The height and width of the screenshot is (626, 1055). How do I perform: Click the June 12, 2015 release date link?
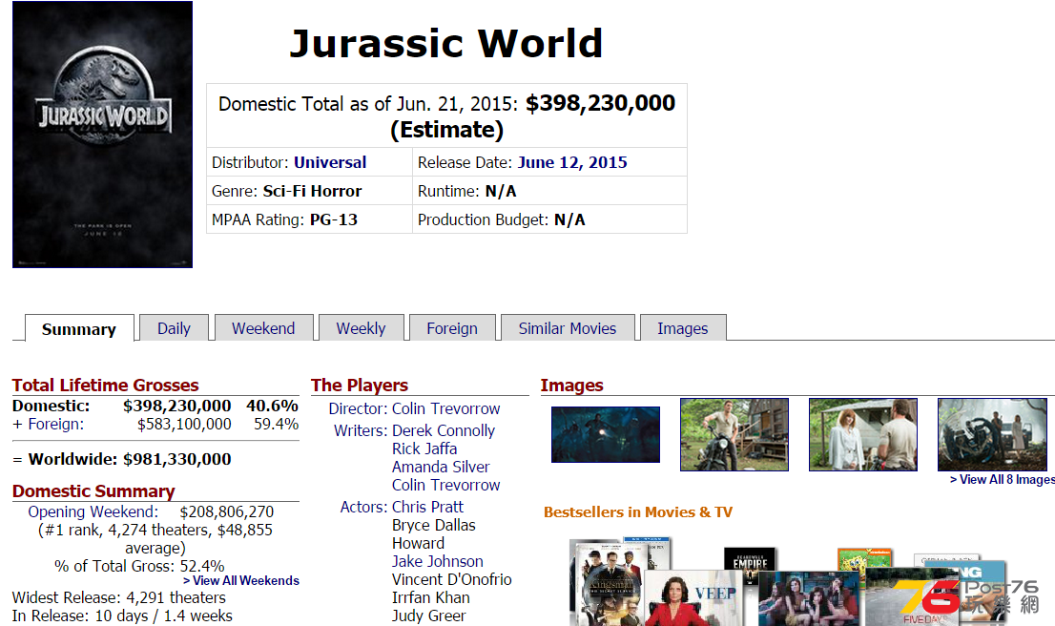click(572, 162)
